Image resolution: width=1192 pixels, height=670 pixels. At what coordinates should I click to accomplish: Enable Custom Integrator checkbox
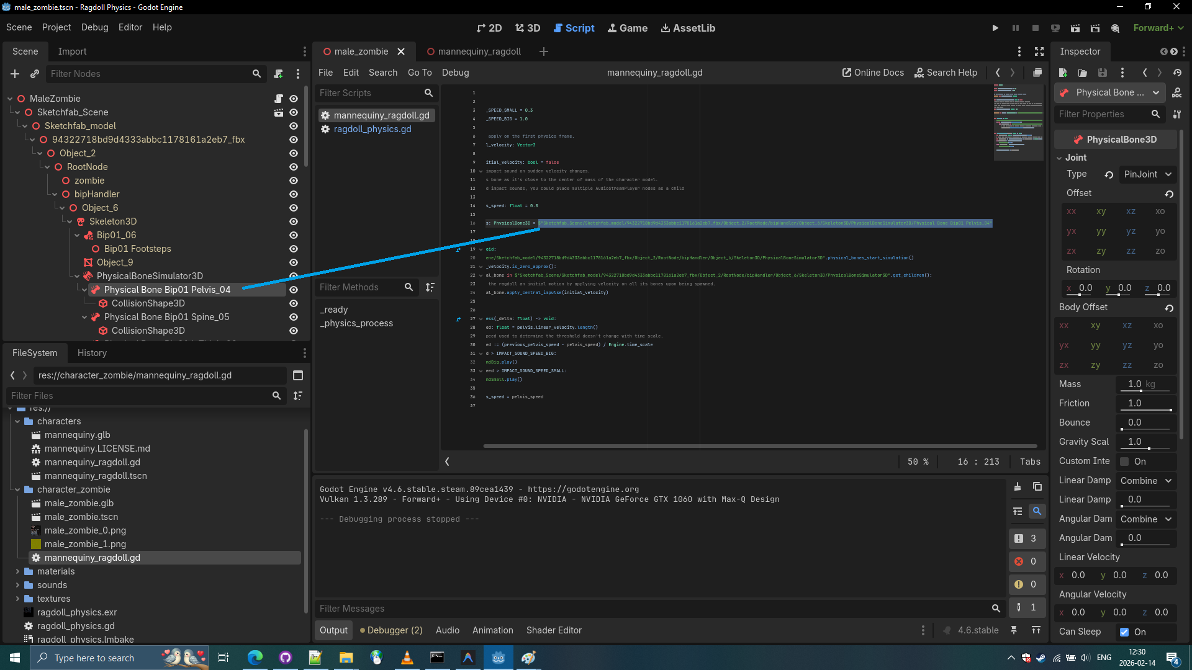(1124, 462)
